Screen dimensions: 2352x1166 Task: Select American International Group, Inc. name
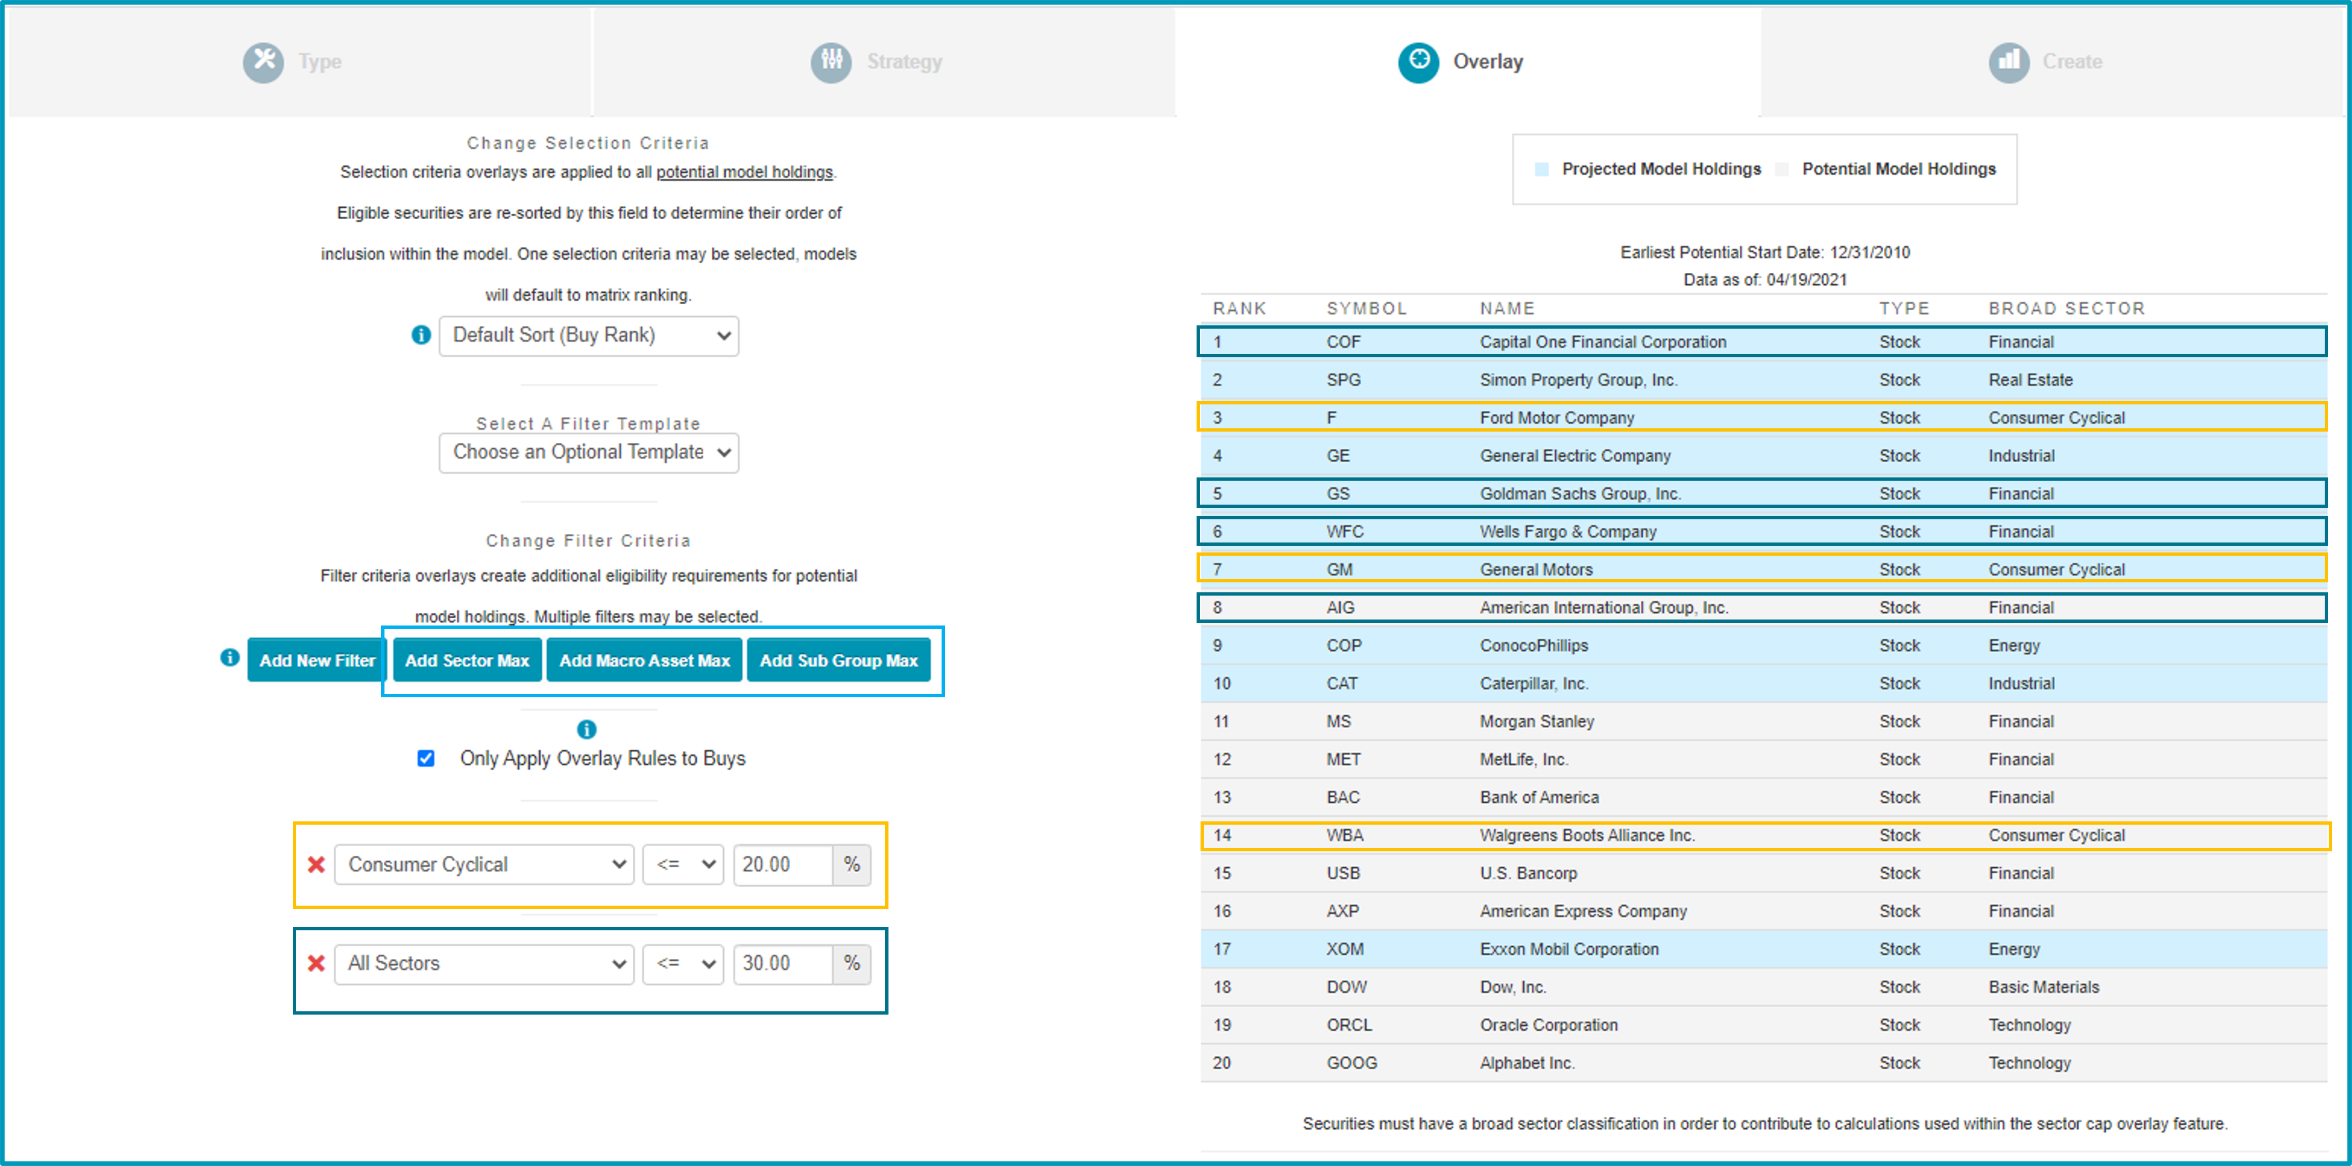click(1603, 607)
